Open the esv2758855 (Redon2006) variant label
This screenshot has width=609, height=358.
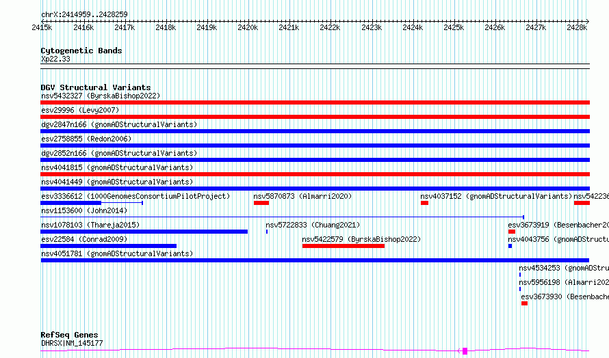point(86,139)
